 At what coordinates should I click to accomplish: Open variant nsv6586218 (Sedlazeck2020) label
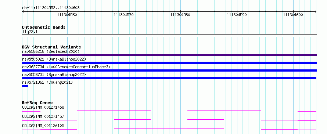point(51,51)
